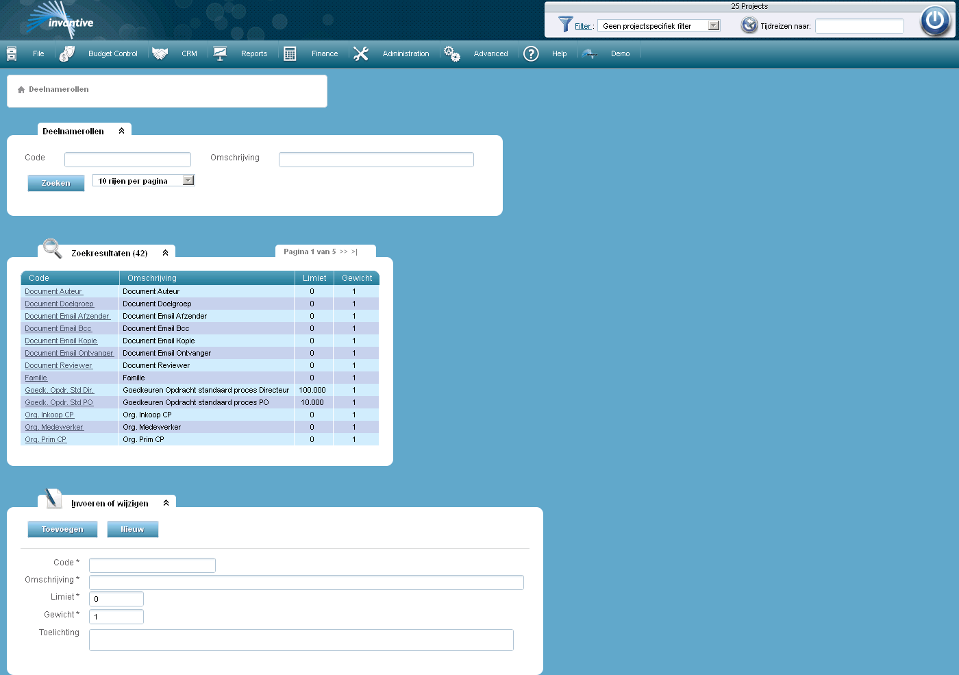Screen dimensions: 959x675
Task: Open the Document Doelgroep code link
Action: tap(60, 304)
